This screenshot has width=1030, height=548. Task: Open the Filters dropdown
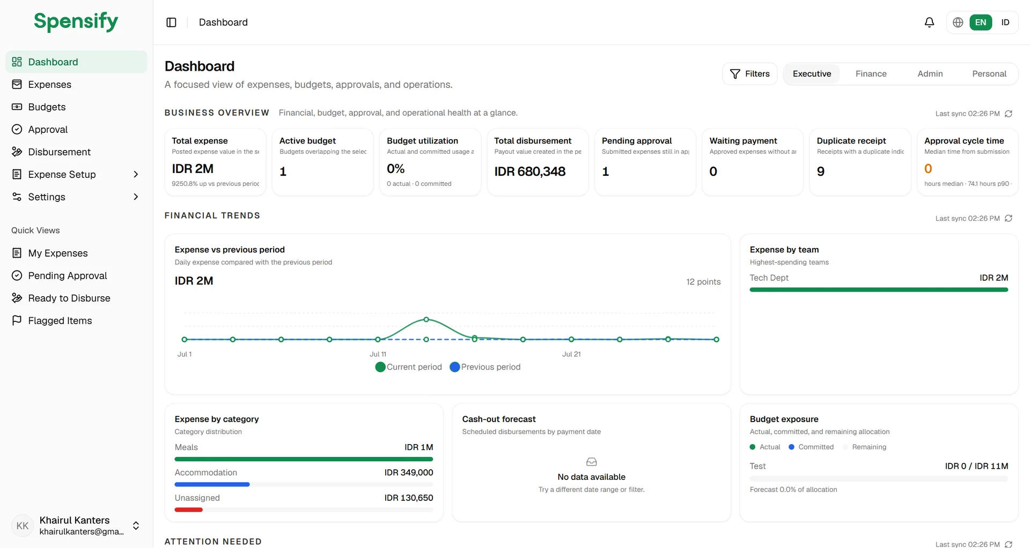click(749, 74)
